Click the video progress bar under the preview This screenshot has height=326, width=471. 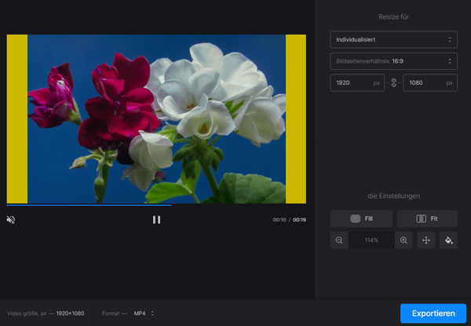coord(156,205)
